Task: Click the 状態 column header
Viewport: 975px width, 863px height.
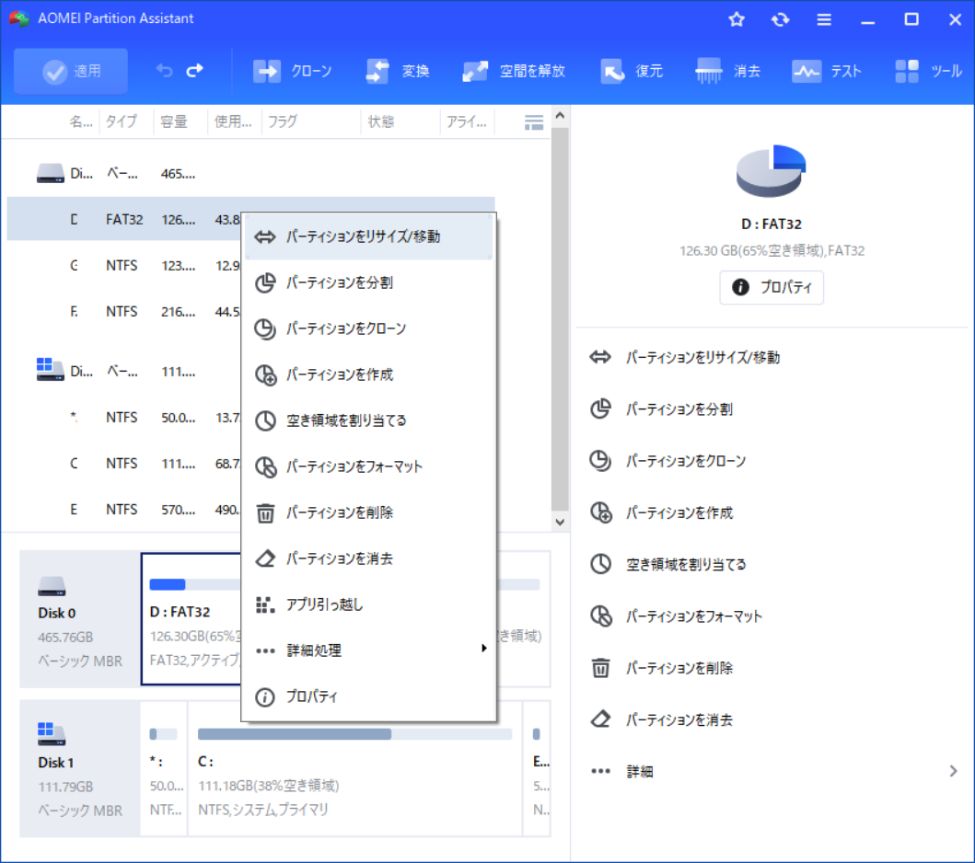Action: point(400,121)
